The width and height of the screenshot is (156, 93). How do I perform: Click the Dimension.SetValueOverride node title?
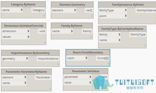pos(24,26)
